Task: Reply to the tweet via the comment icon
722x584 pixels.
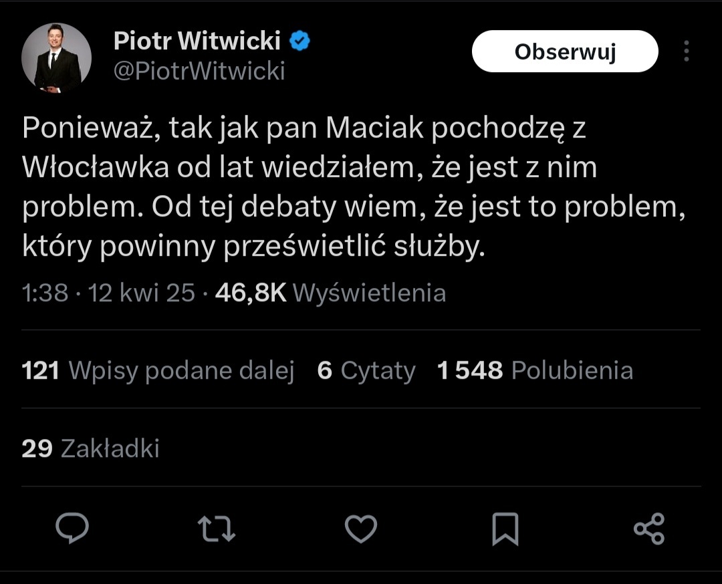Action: pyautogui.click(x=72, y=529)
